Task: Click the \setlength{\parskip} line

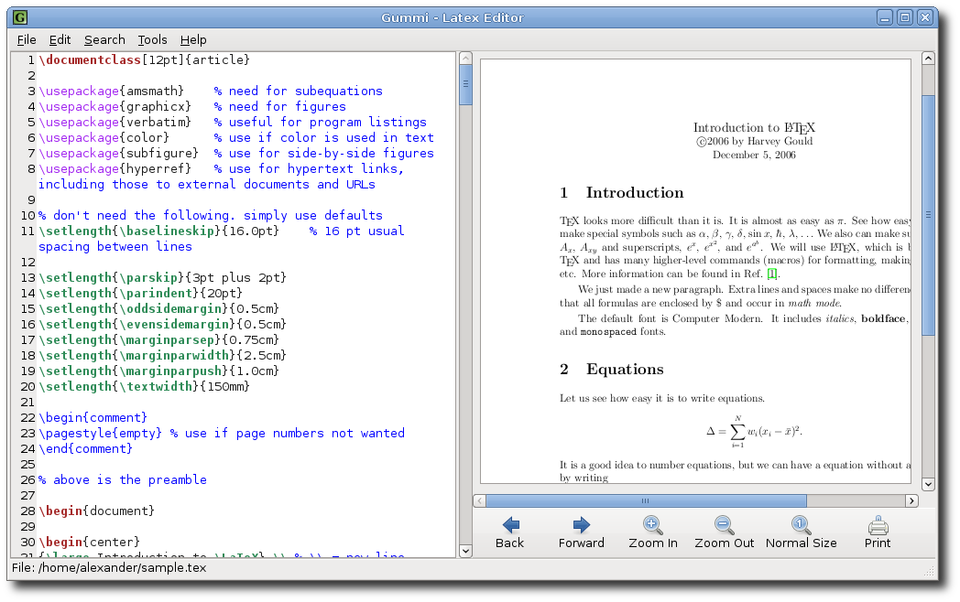Action: pos(163,278)
